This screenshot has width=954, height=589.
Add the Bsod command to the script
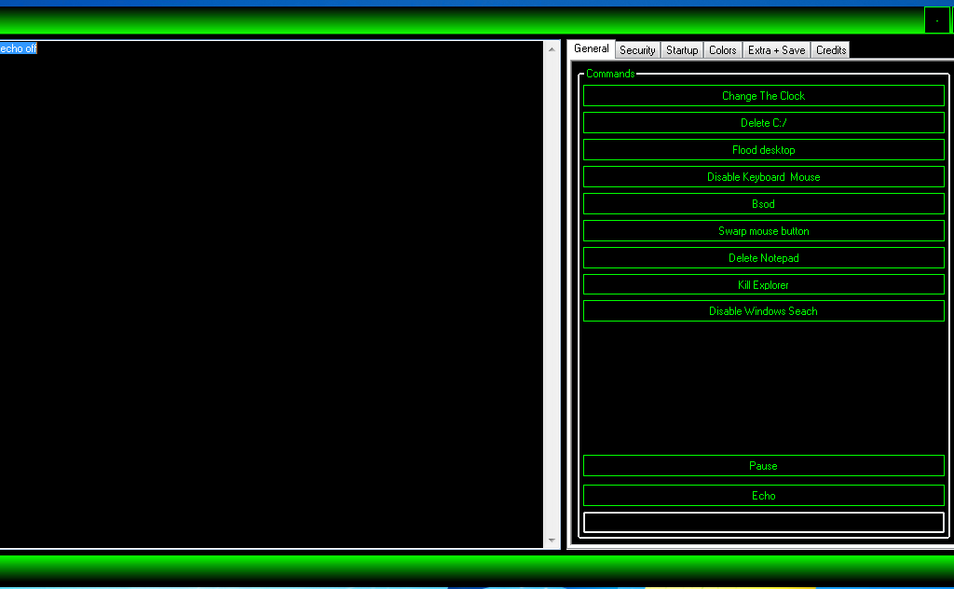(x=763, y=203)
